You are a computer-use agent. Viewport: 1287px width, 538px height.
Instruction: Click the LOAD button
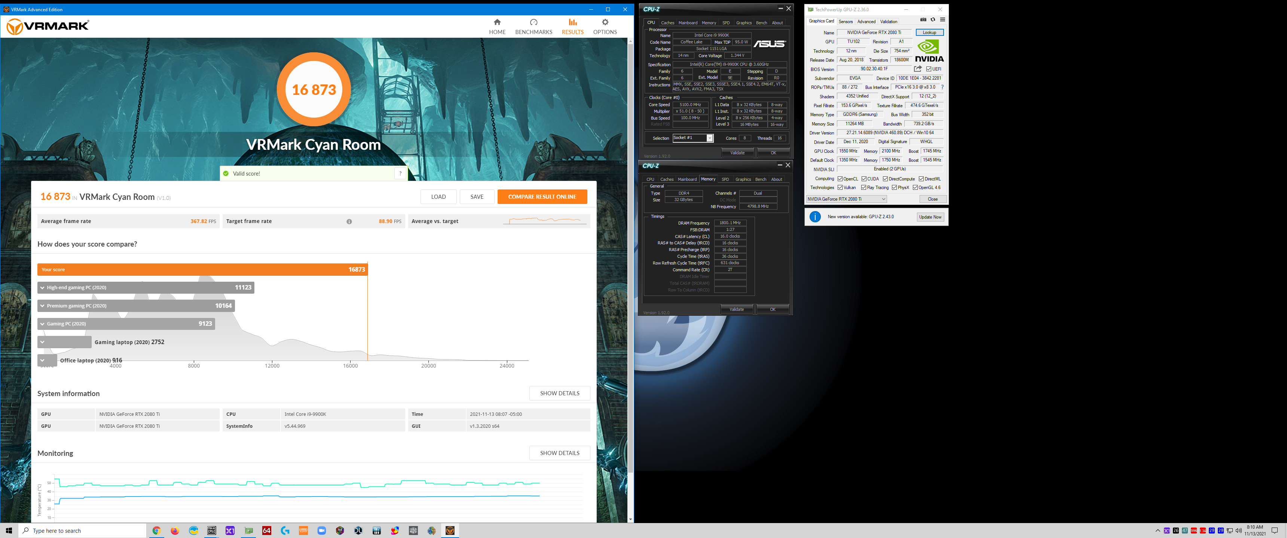438,197
